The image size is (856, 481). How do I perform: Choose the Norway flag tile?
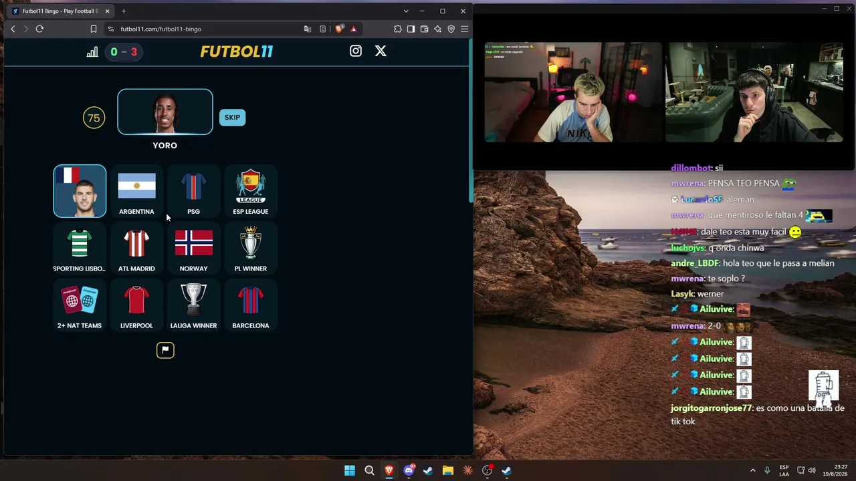click(193, 249)
